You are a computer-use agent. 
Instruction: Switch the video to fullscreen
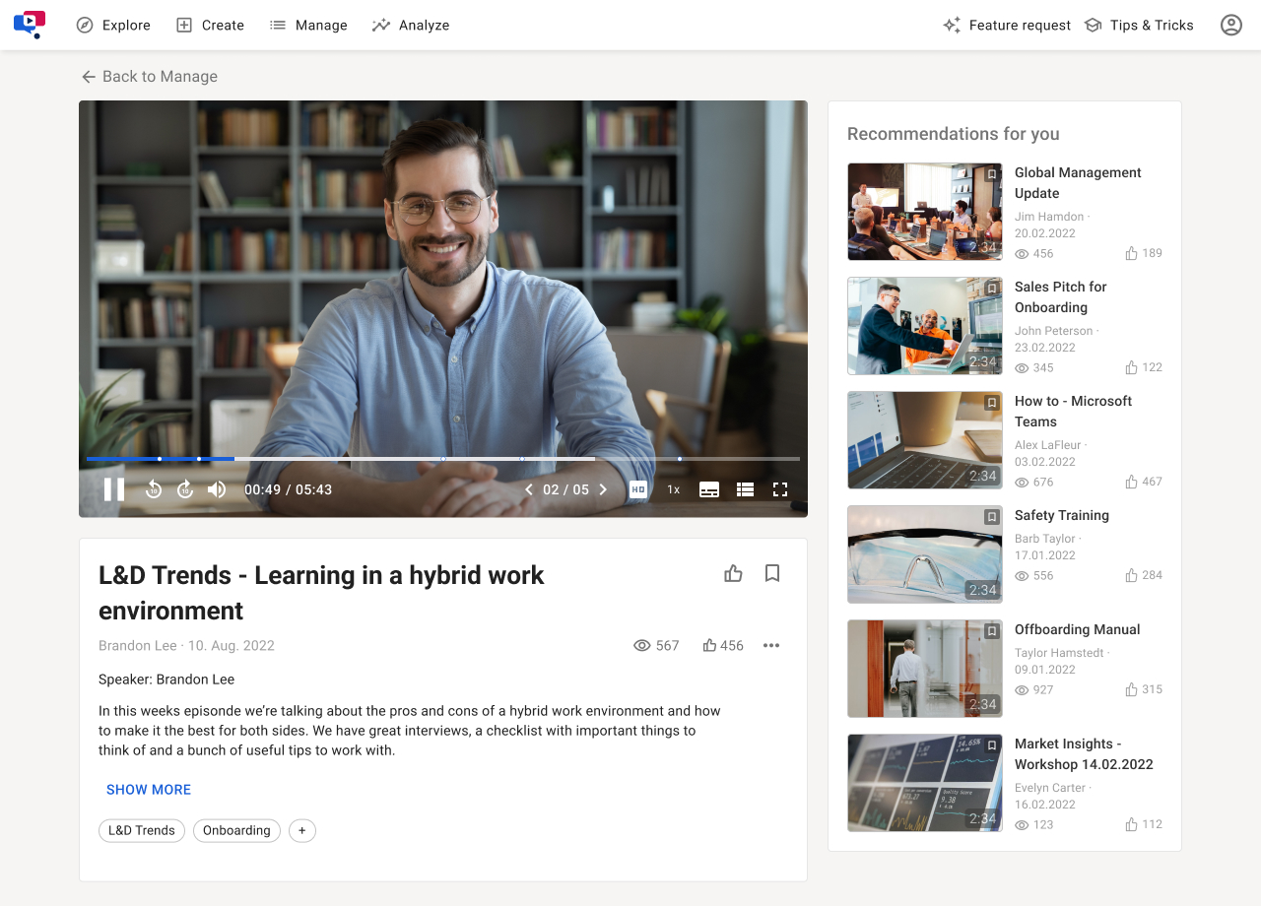pyautogui.click(x=780, y=489)
